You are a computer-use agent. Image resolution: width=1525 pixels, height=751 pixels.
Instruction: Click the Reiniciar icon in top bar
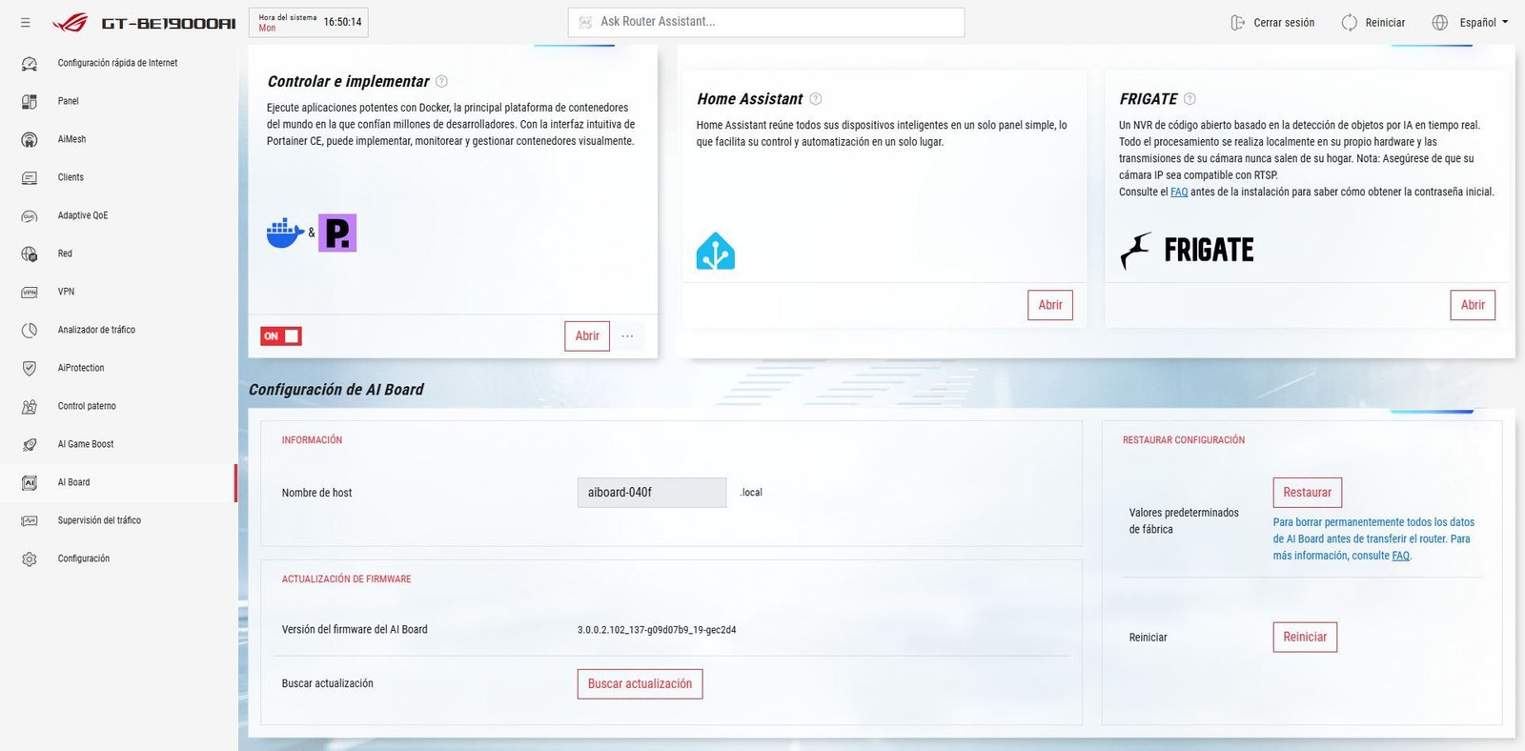1349,23
